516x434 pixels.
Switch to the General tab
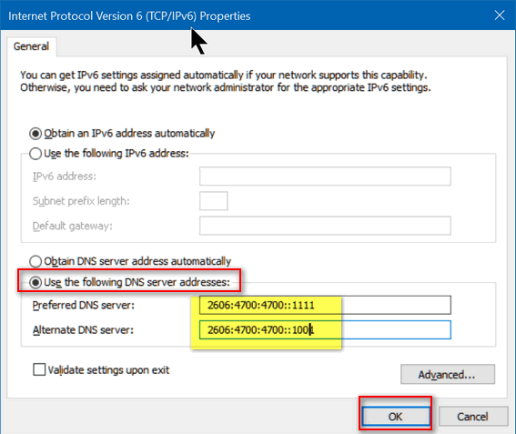click(x=31, y=46)
